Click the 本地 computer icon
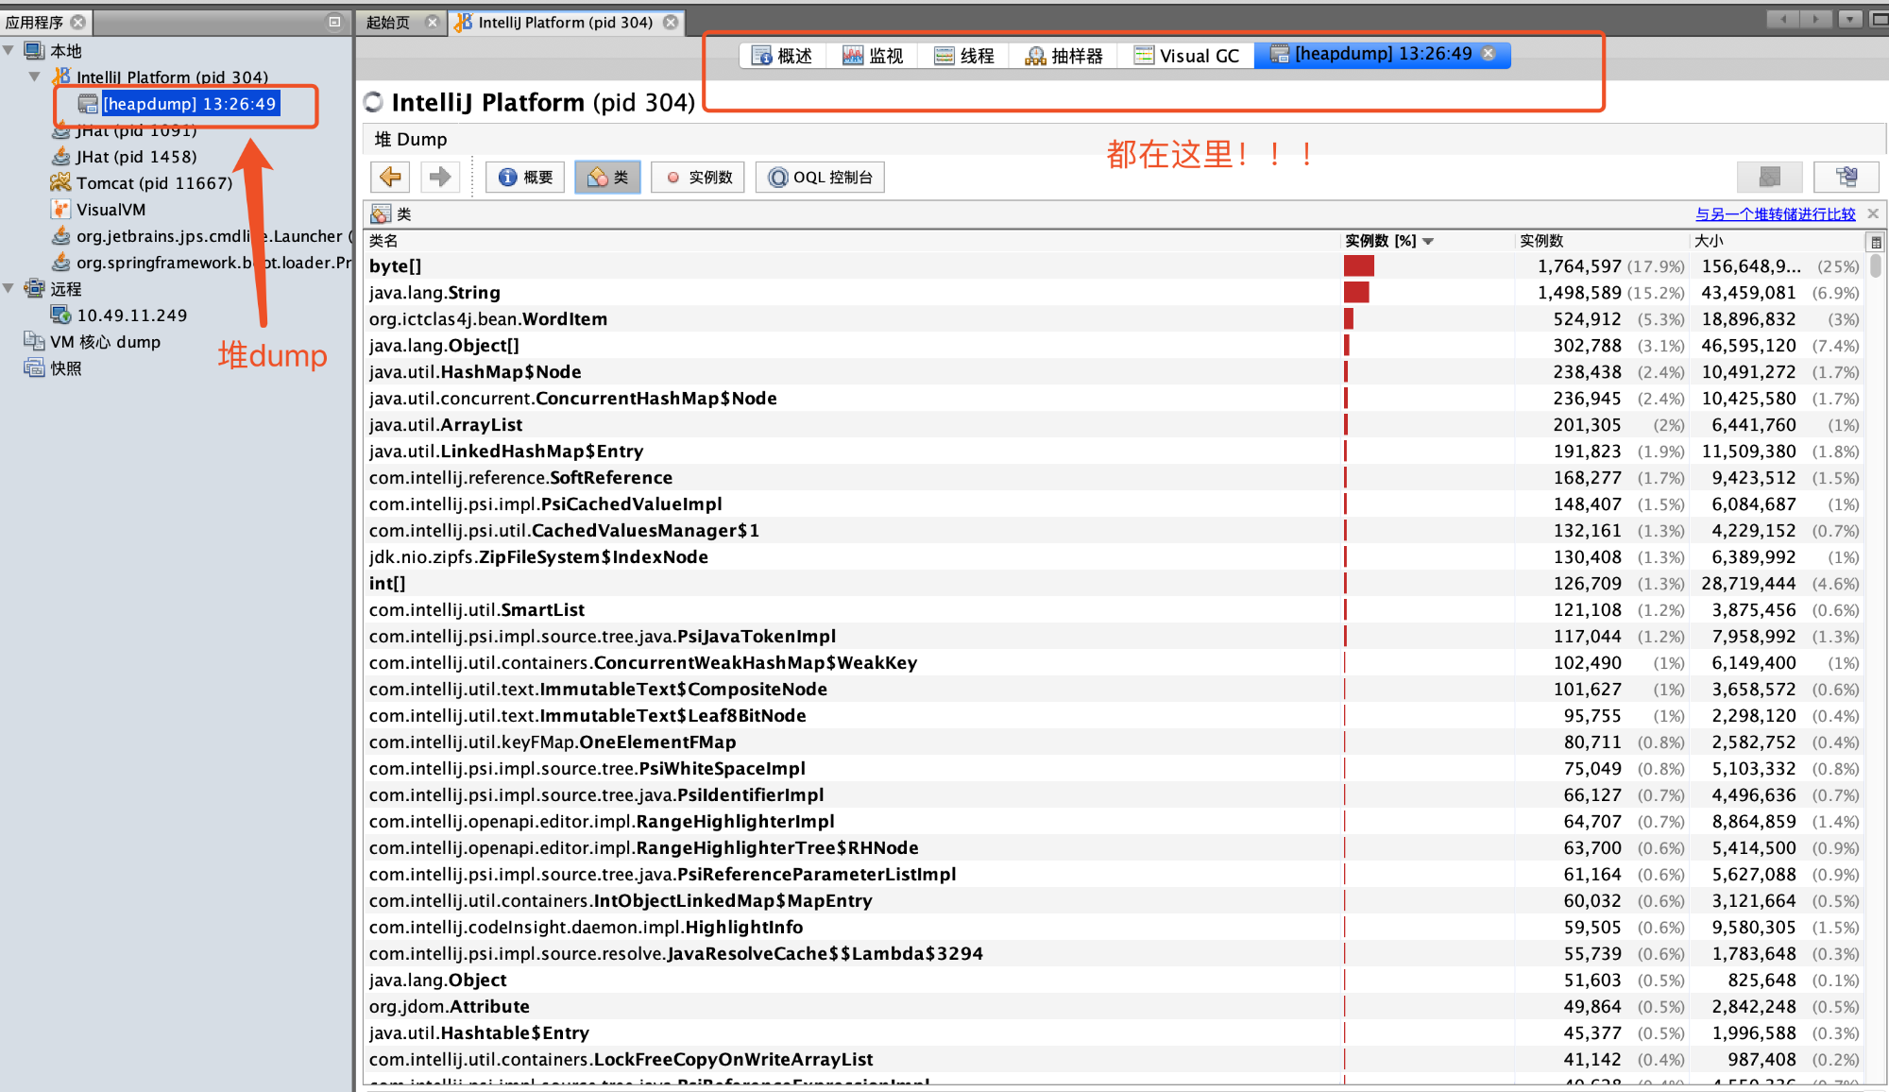This screenshot has width=1889, height=1092. pyautogui.click(x=34, y=50)
